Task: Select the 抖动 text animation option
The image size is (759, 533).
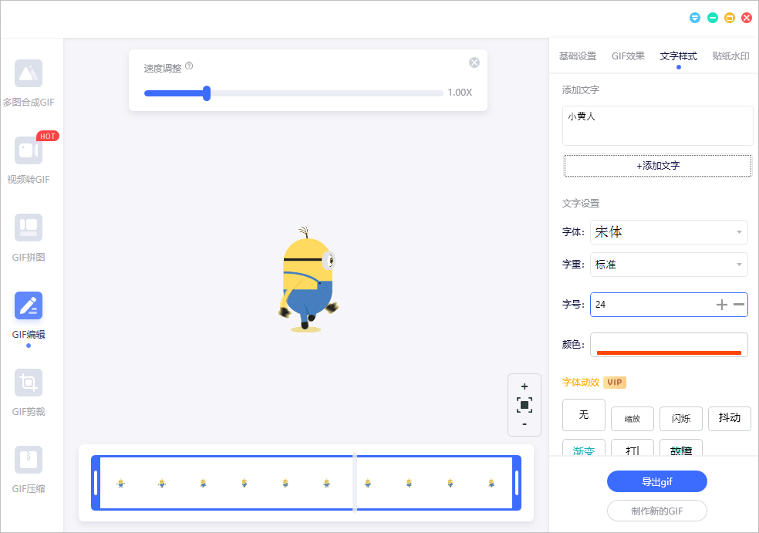Action: 730,419
